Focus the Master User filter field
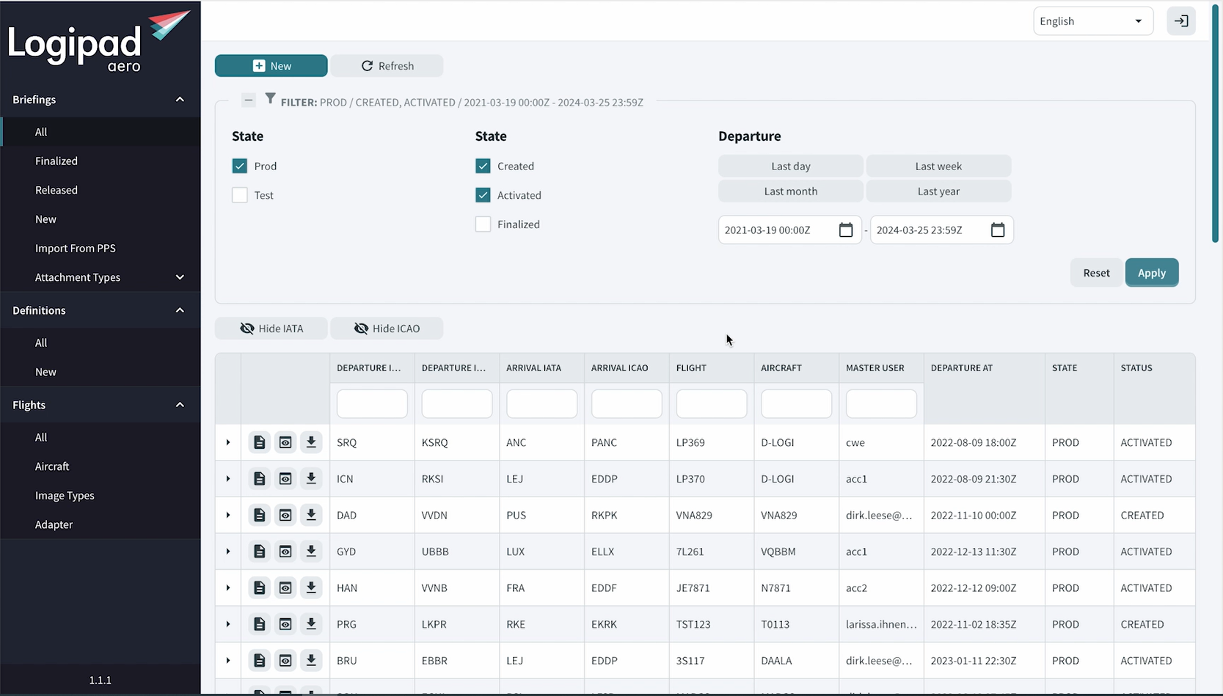 click(881, 404)
